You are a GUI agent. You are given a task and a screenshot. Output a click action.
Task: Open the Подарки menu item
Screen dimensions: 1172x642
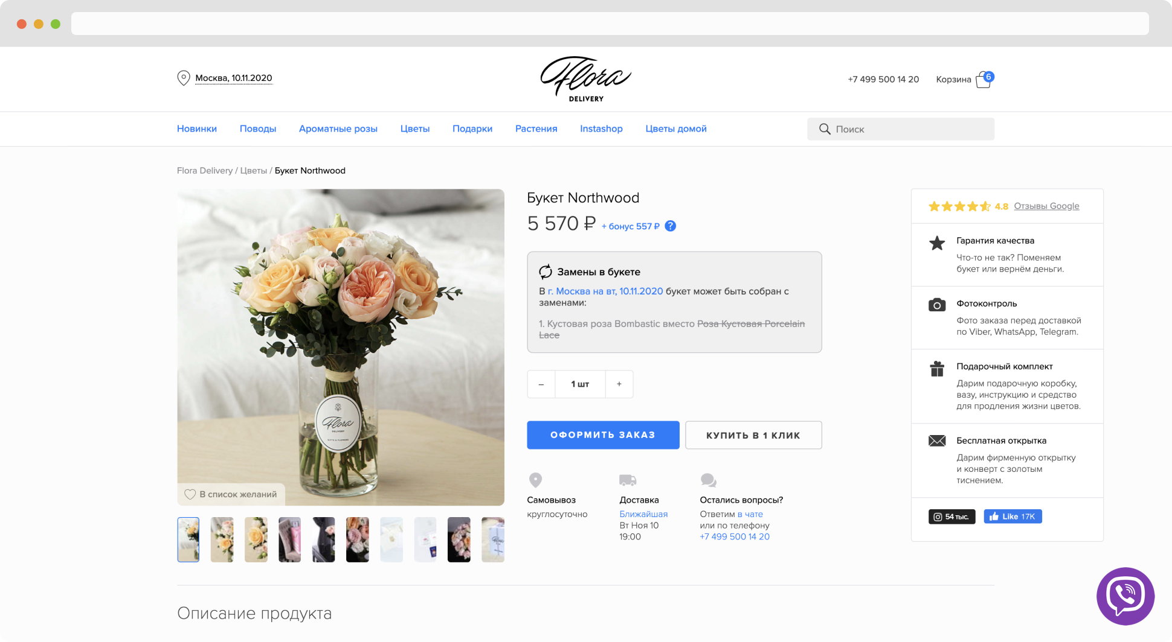pos(472,129)
